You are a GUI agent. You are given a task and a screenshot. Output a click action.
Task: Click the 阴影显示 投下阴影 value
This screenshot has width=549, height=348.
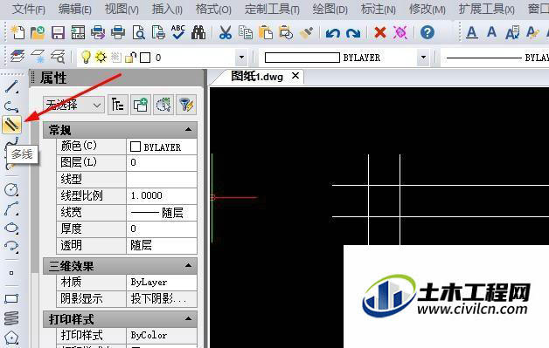pos(162,299)
